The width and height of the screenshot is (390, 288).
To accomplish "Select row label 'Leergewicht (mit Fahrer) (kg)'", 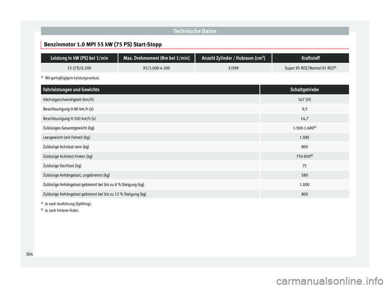I will point(67,137).
